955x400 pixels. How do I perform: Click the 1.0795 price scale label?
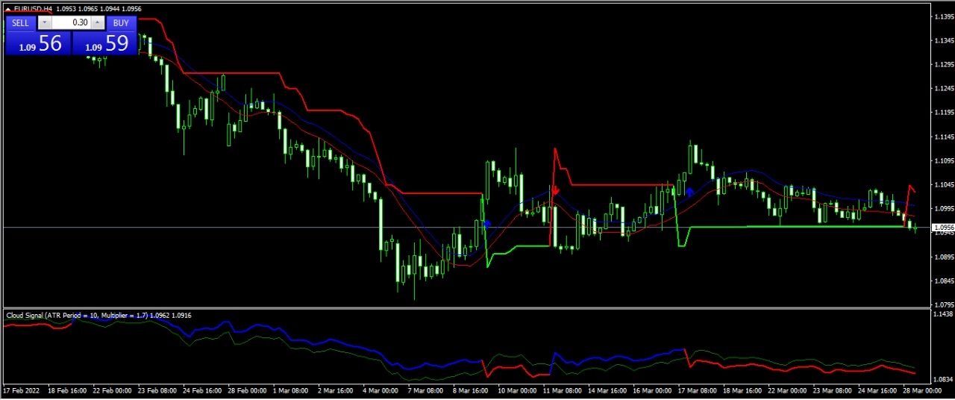click(x=943, y=304)
